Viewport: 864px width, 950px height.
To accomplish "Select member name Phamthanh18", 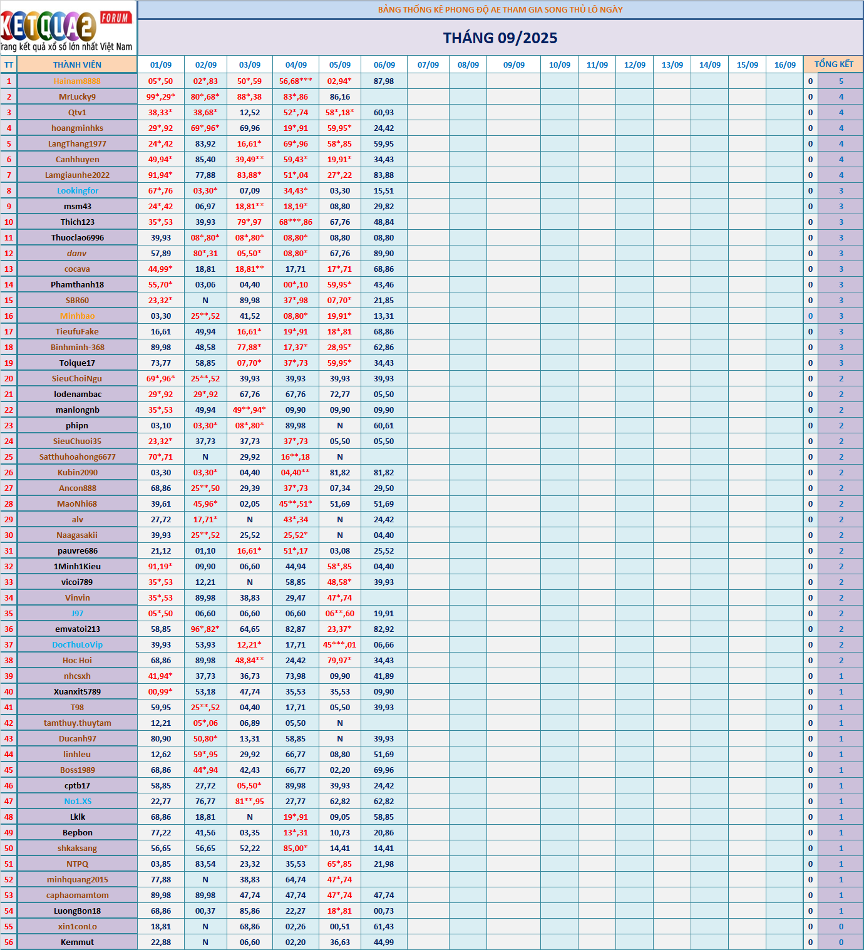I will point(78,284).
